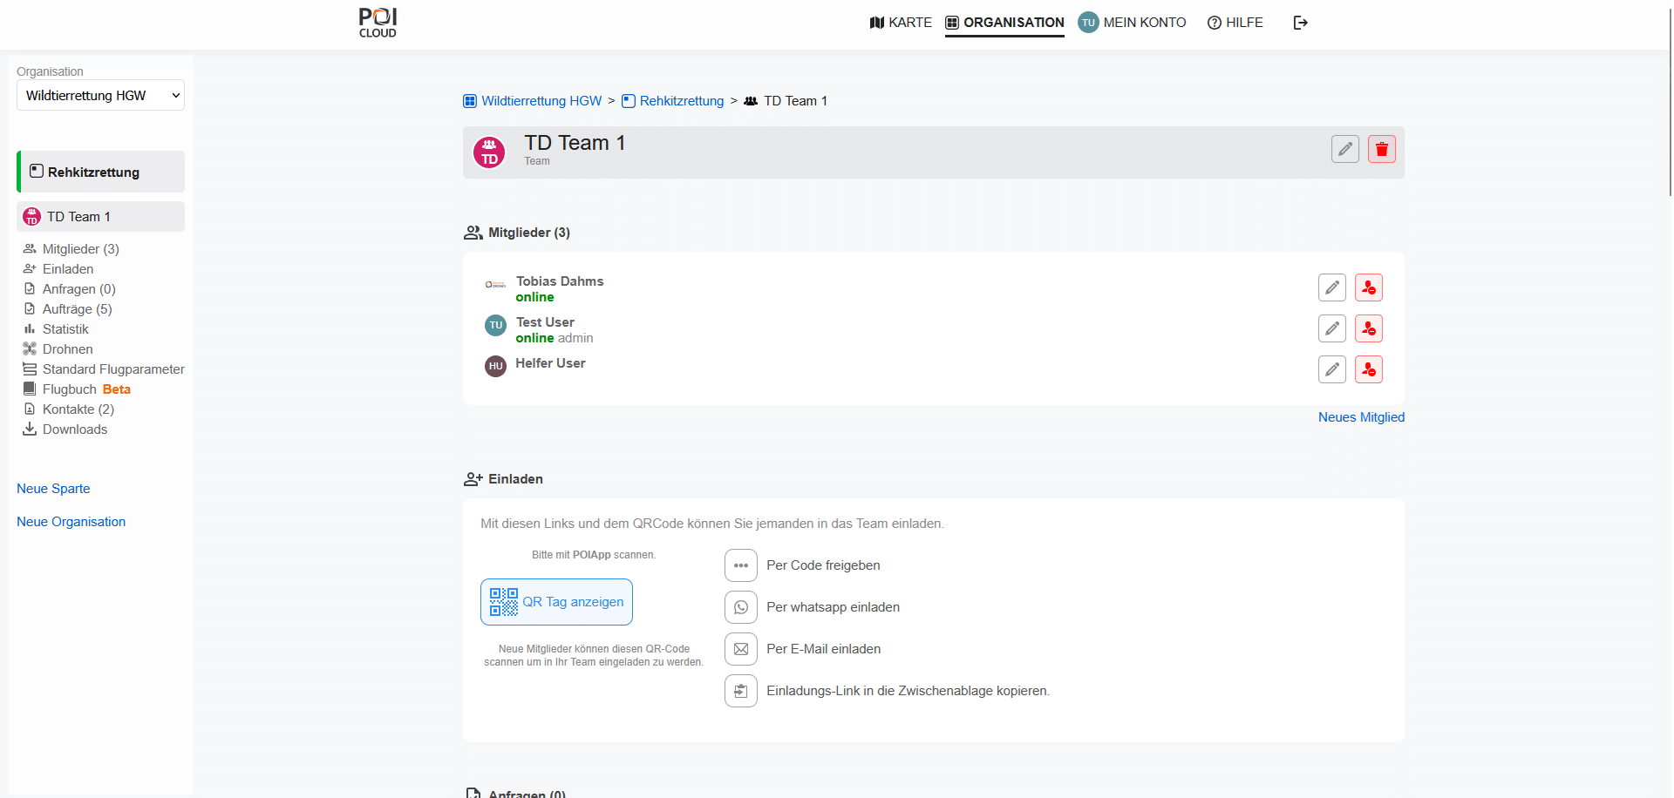This screenshot has width=1674, height=798.
Task: Open the KARTE menu item
Action: tap(901, 23)
